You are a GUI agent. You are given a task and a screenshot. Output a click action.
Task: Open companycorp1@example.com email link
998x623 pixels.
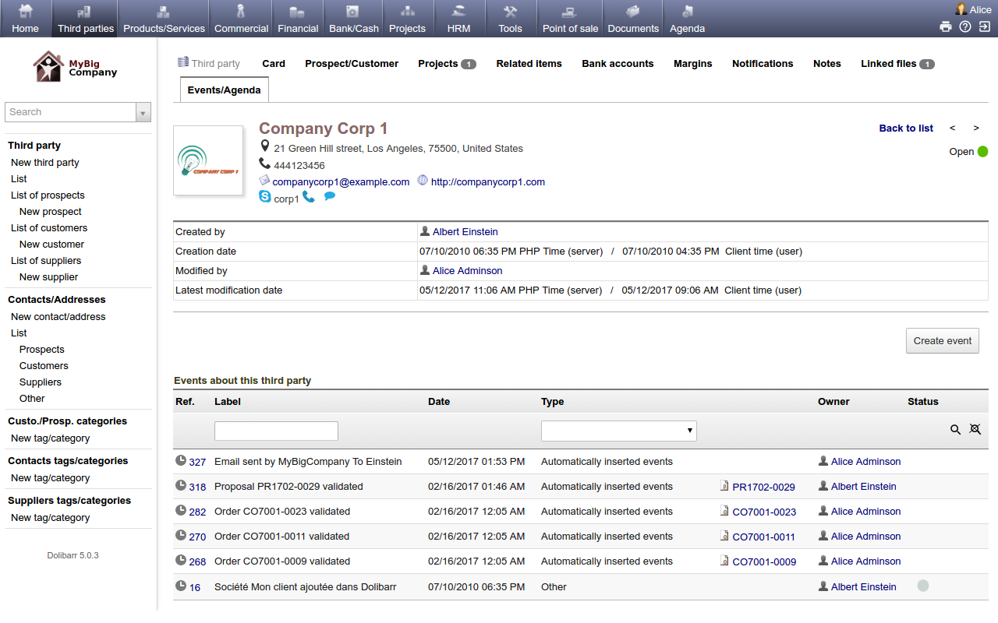341,182
